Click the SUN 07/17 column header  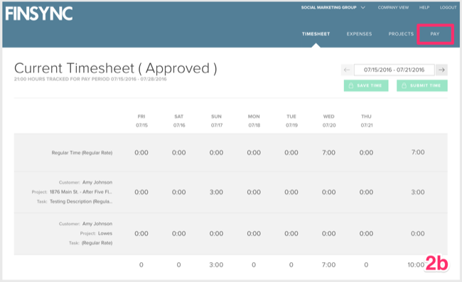pyautogui.click(x=217, y=121)
